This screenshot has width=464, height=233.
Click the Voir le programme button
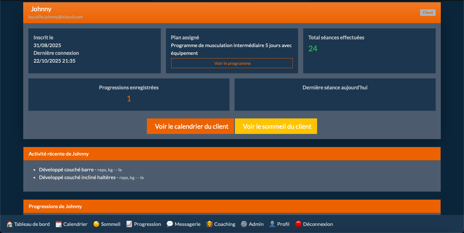[x=232, y=63]
